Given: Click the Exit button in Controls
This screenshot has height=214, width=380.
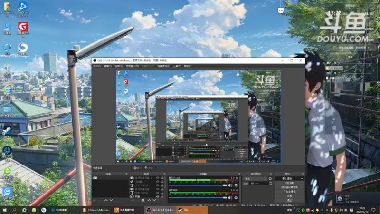Looking at the screenshot, I should tap(289, 200).
